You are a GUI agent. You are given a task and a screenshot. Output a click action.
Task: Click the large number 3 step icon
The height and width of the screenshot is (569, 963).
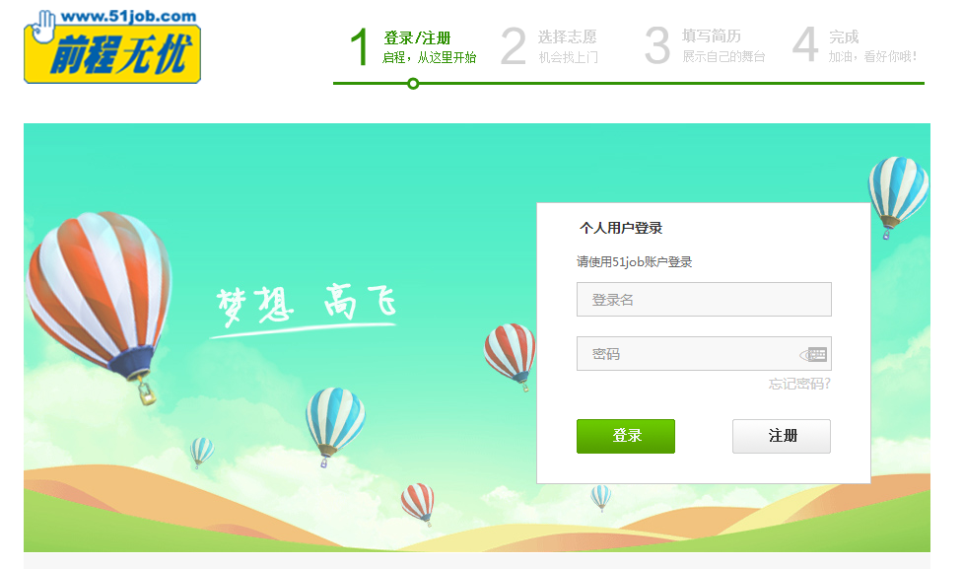[x=657, y=46]
